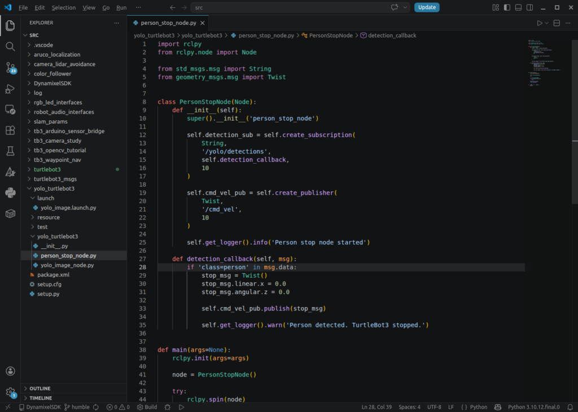Click the src command center search box
This screenshot has height=412, width=578.
pos(288,7)
